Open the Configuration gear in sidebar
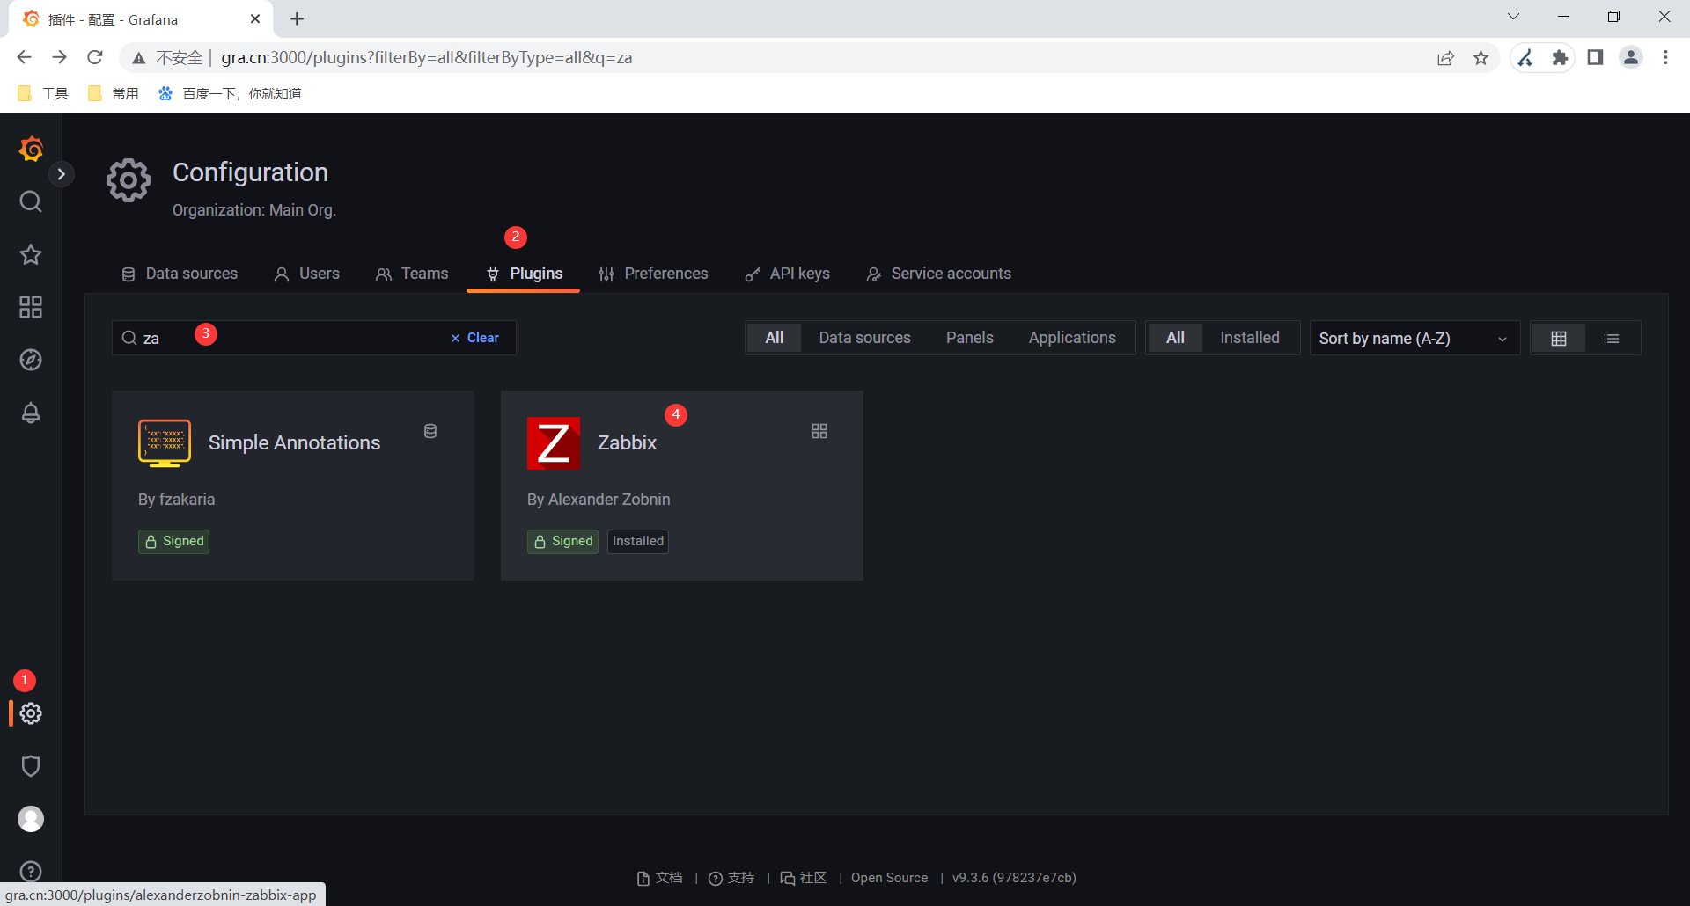 point(31,713)
